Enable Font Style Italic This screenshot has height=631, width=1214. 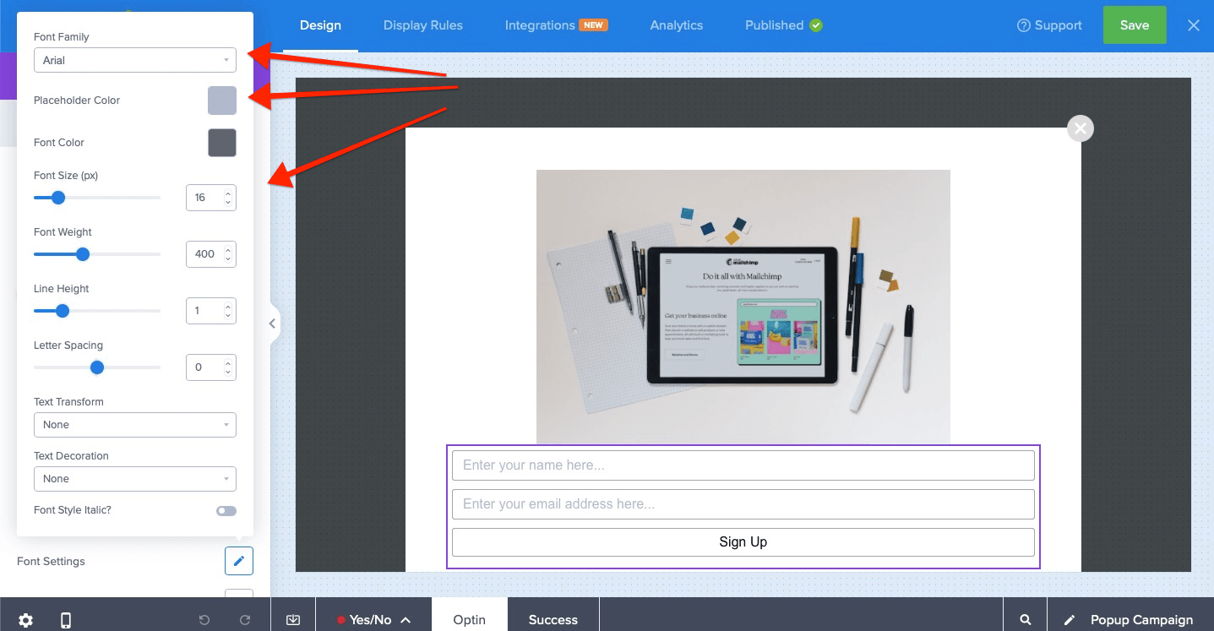click(x=226, y=510)
